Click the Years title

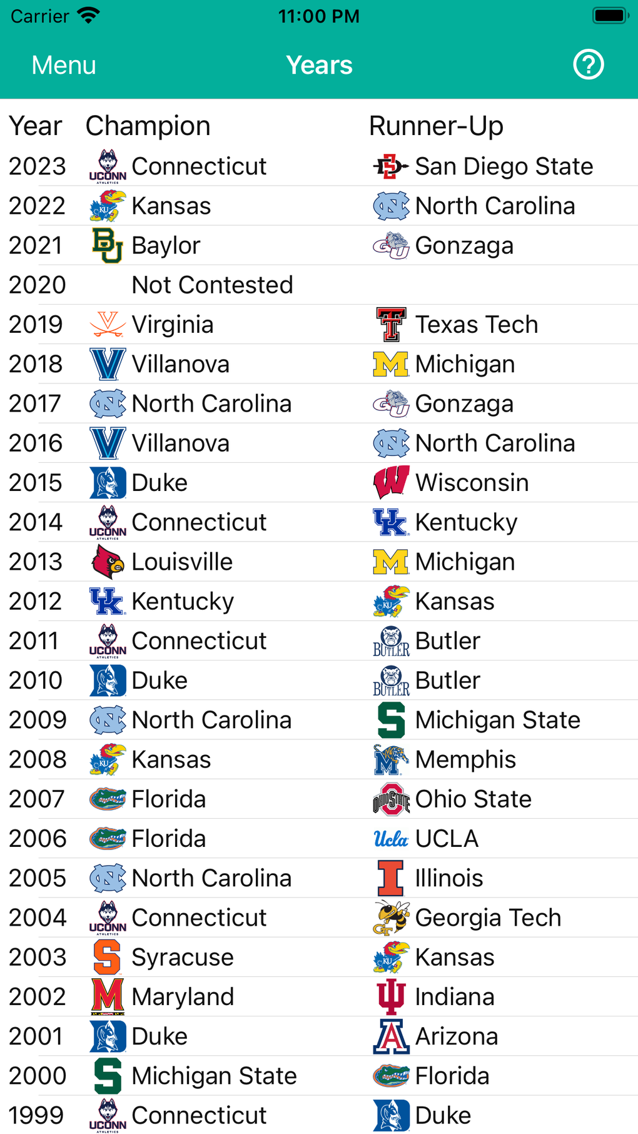point(319,64)
